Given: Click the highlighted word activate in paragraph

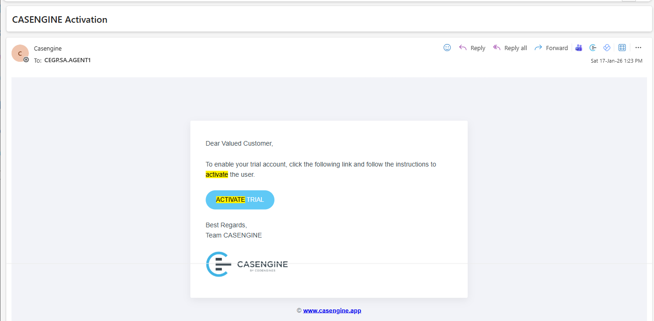Looking at the screenshot, I should tap(217, 174).
